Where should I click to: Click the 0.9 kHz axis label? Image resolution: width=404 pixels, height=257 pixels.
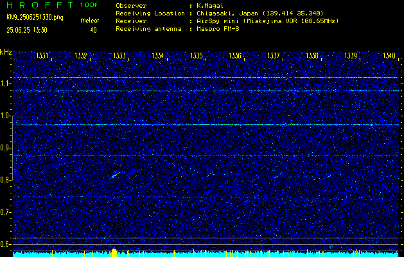point(5,148)
